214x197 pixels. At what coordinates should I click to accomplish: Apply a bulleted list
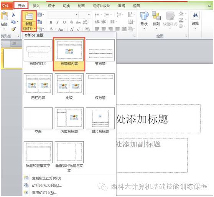tap(99, 15)
